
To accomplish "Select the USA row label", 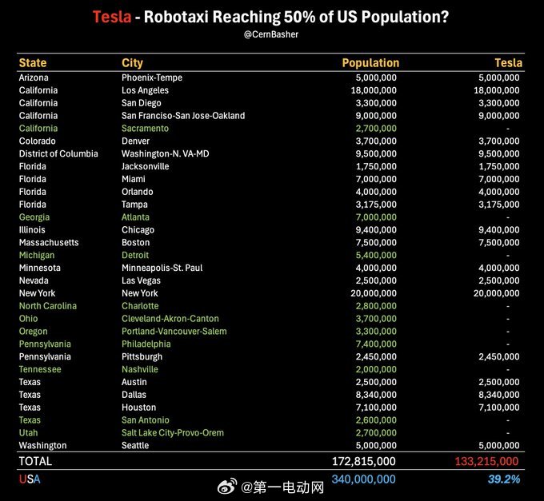I will (x=30, y=479).
